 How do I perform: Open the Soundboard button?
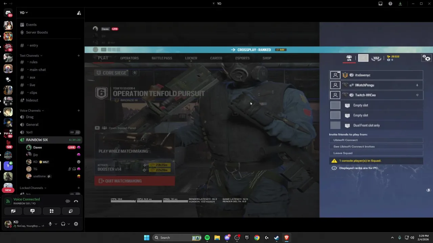pyautogui.click(x=71, y=211)
